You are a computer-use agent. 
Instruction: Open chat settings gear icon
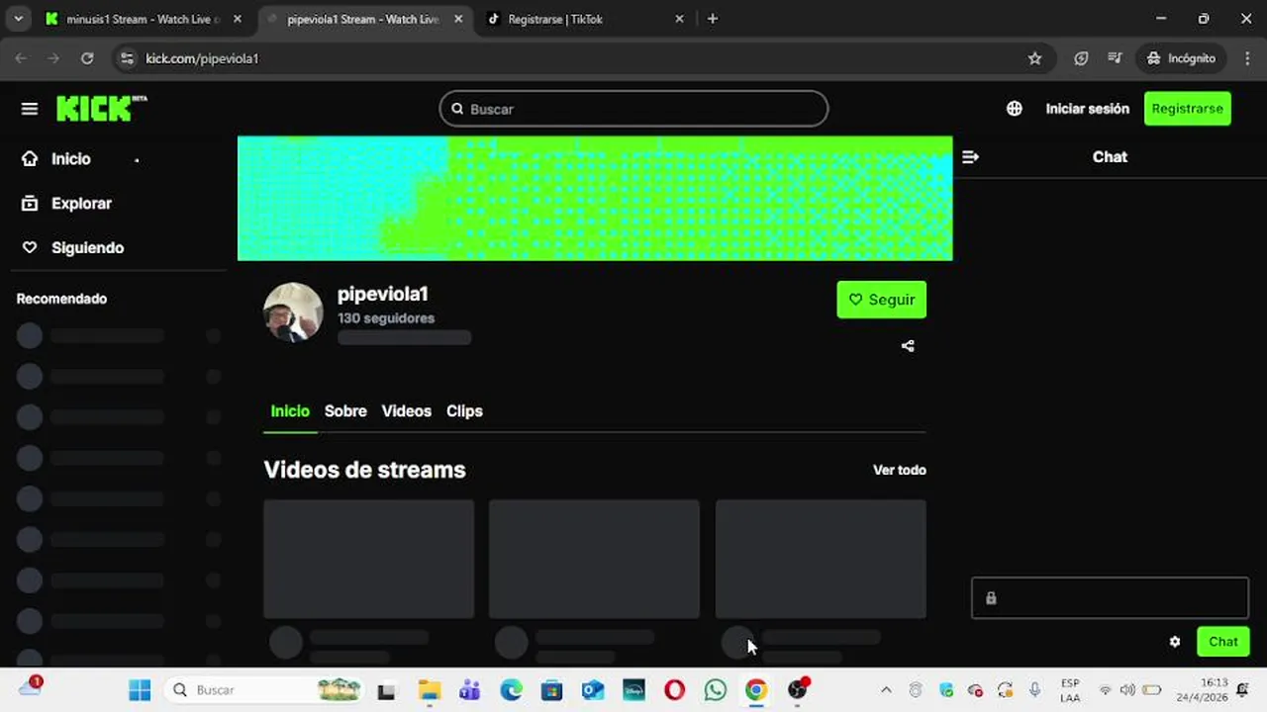tap(1175, 642)
